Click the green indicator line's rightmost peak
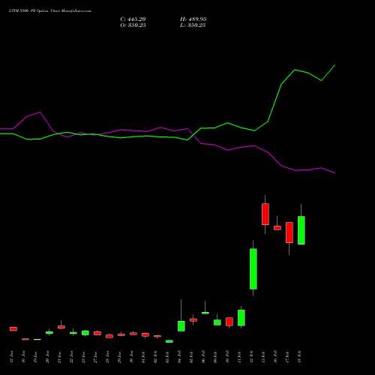375x375 pixels. [x=334, y=65]
